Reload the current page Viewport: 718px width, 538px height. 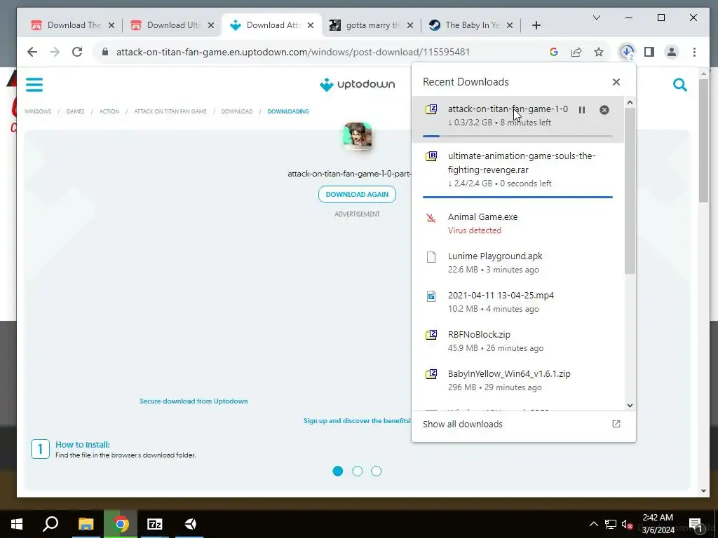pos(77,52)
